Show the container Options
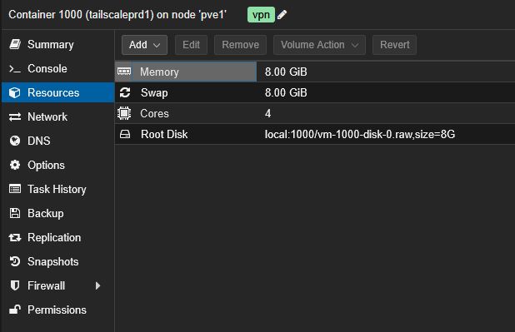The width and height of the screenshot is (515, 332). 58,165
